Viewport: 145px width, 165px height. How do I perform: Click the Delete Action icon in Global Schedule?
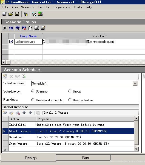18,113
